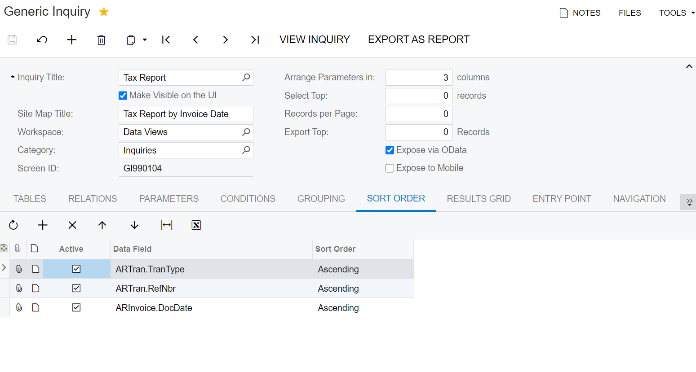Click the Undo arrow icon
This screenshot has height=372, width=696.
[42, 40]
